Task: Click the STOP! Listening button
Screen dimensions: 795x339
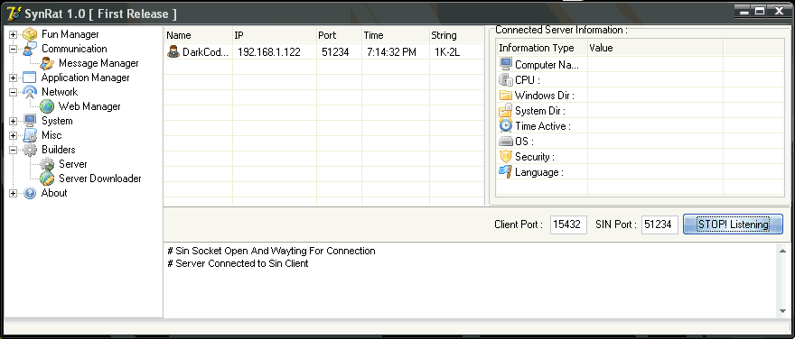Action: tap(734, 224)
